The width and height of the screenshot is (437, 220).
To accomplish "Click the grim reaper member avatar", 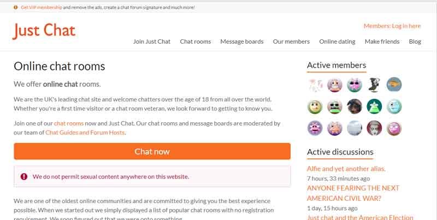I will pyautogui.click(x=374, y=85).
